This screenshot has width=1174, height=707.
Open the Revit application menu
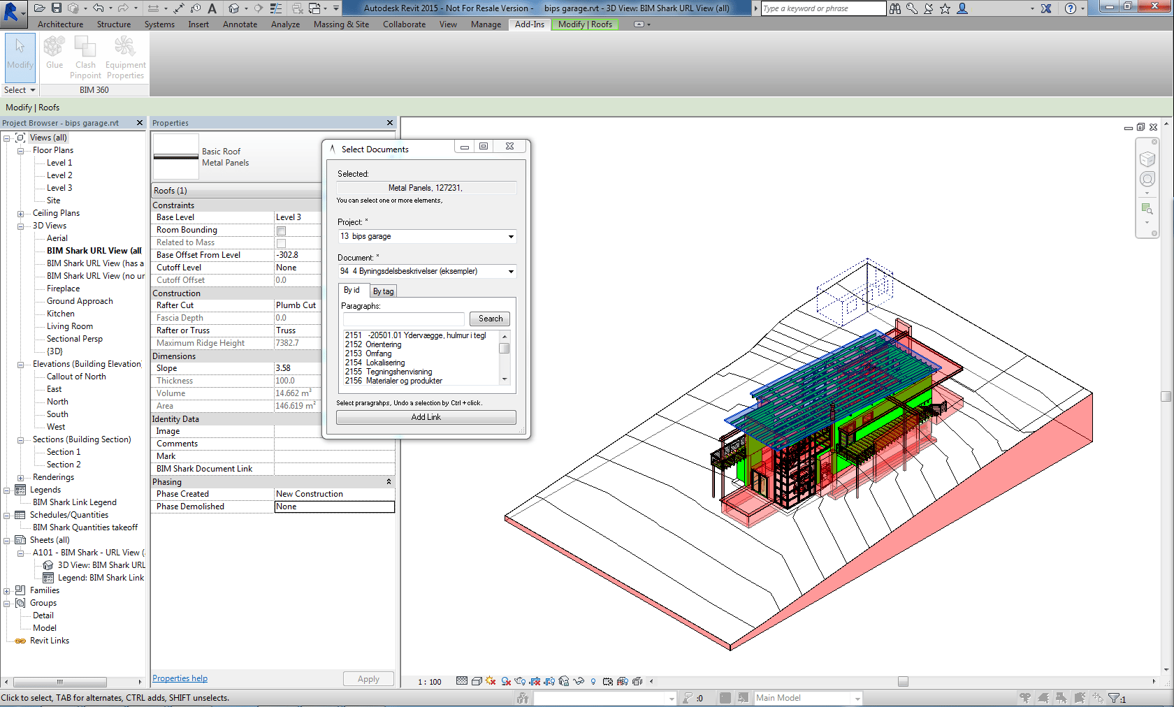(x=13, y=13)
